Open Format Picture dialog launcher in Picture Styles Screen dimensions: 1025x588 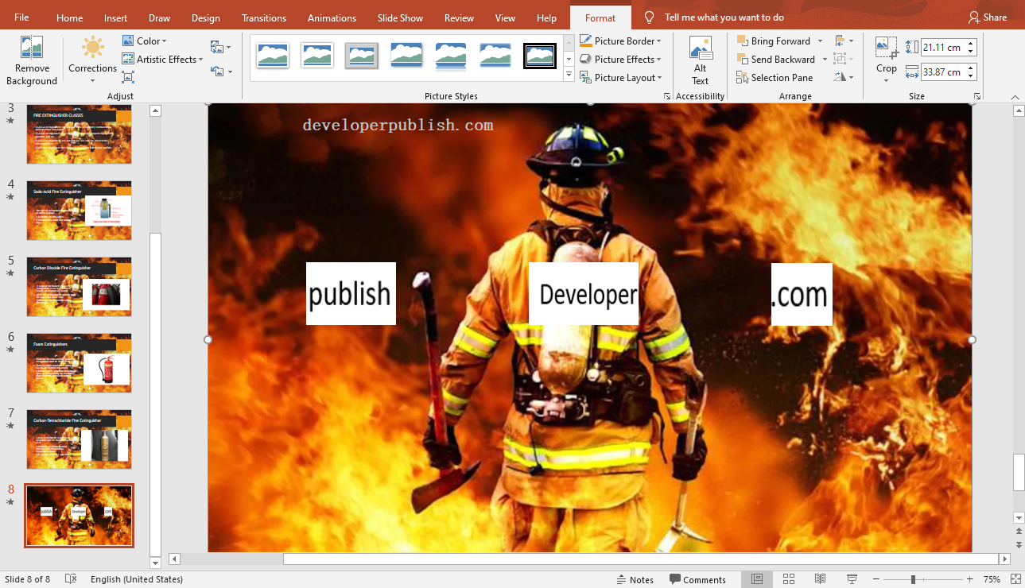(666, 96)
